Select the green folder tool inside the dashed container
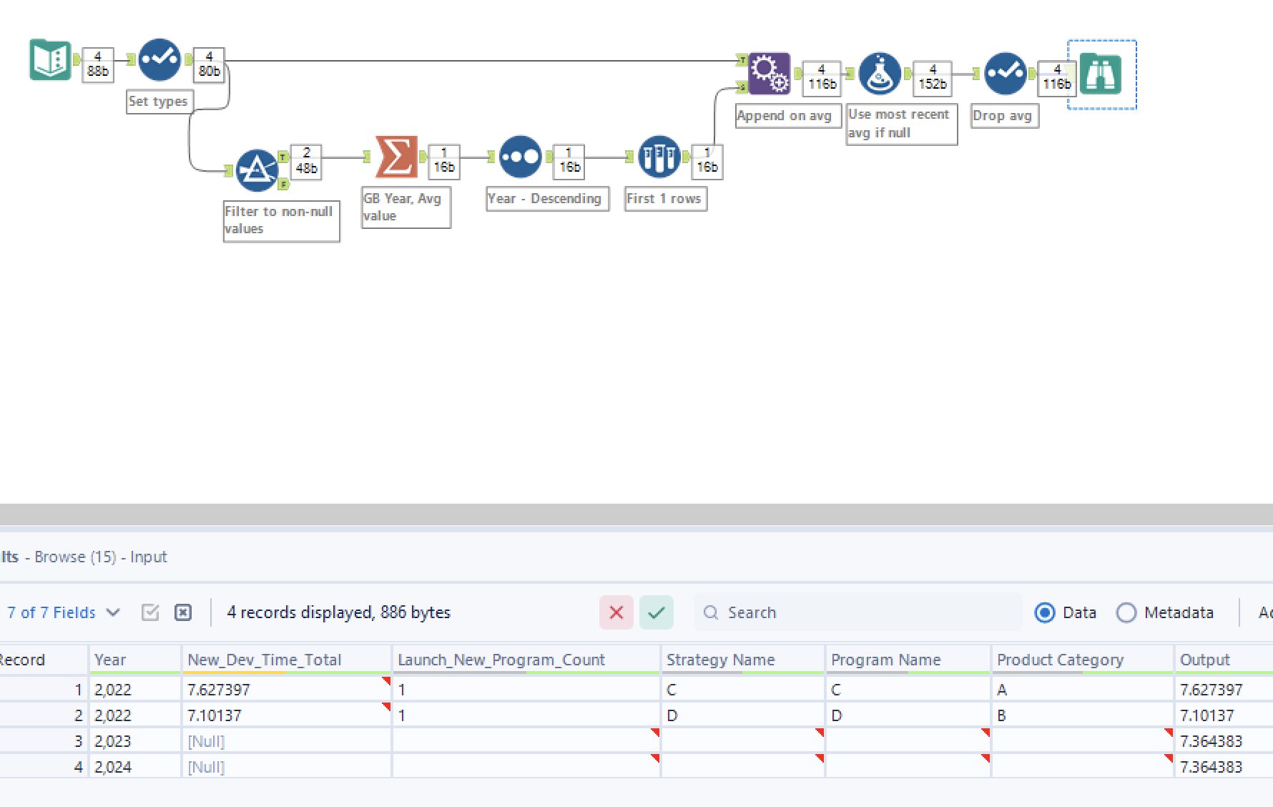The height and width of the screenshot is (807, 1273). pyautogui.click(x=1101, y=74)
